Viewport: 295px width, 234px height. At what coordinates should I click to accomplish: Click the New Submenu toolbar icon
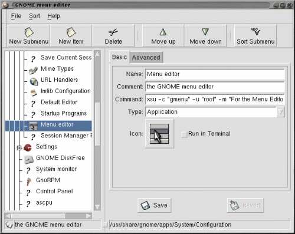click(29, 32)
